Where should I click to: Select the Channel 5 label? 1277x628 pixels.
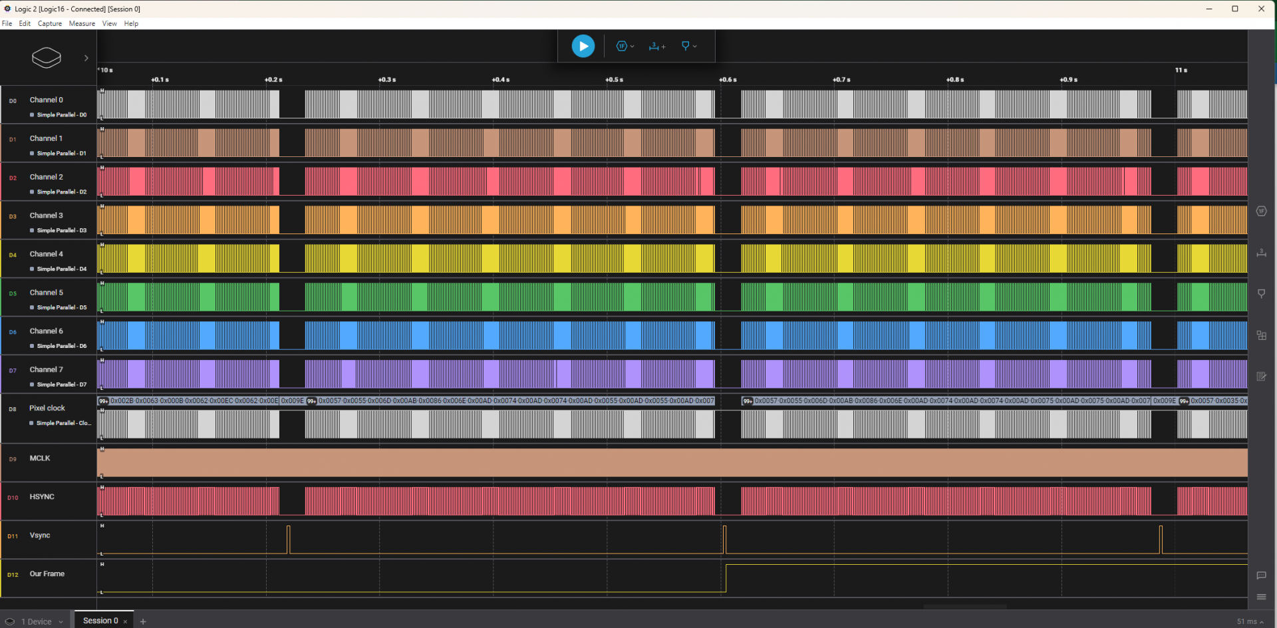point(47,293)
